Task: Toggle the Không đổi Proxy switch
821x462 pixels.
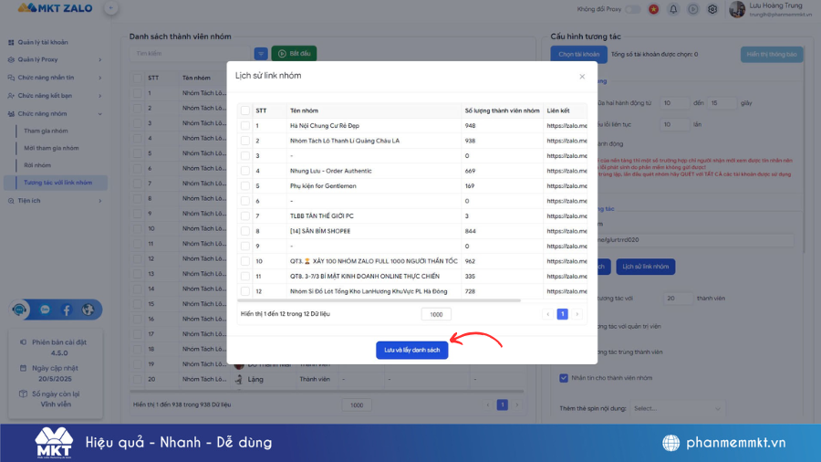Action: click(x=632, y=9)
